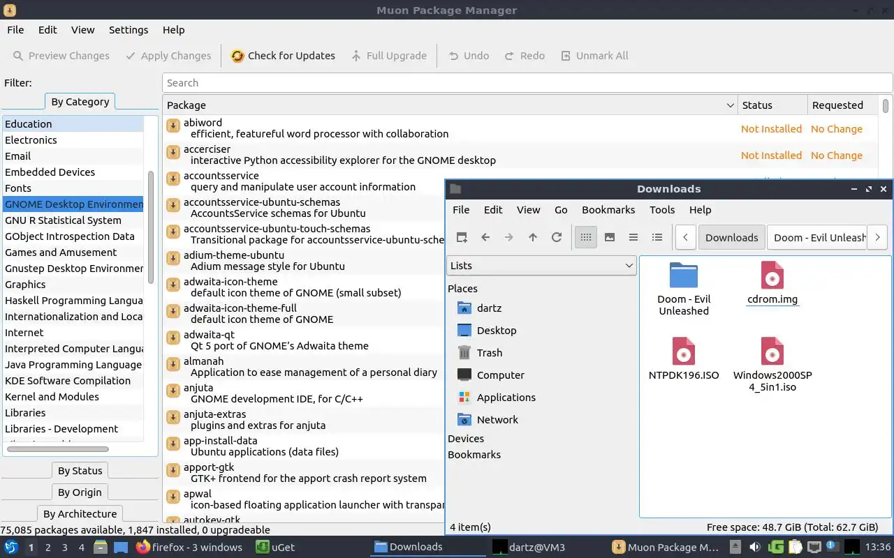Switch to By Status filter tab
Image resolution: width=894 pixels, height=558 pixels.
tap(80, 471)
